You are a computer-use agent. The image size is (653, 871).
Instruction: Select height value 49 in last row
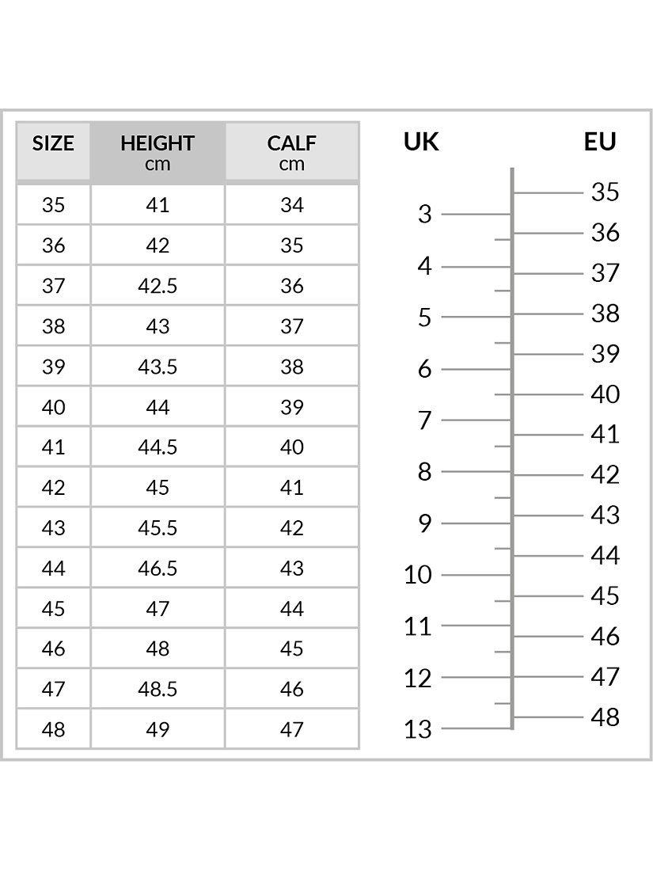pos(158,729)
